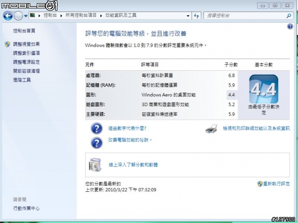Expand arrow before 控制台 breadcrumb
This screenshot has width=298, height=223.
[39, 16]
